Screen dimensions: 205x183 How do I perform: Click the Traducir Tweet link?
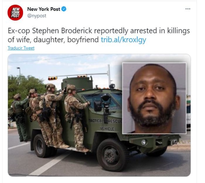[21, 48]
